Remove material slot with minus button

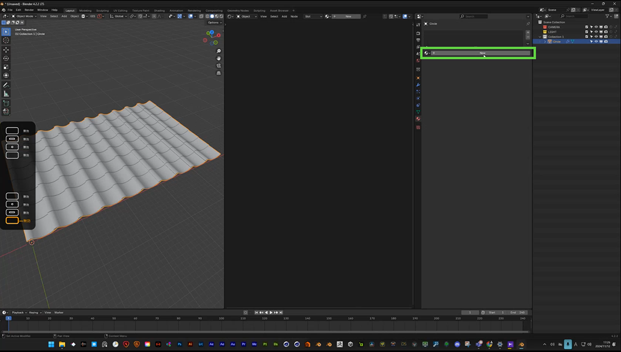[528, 37]
